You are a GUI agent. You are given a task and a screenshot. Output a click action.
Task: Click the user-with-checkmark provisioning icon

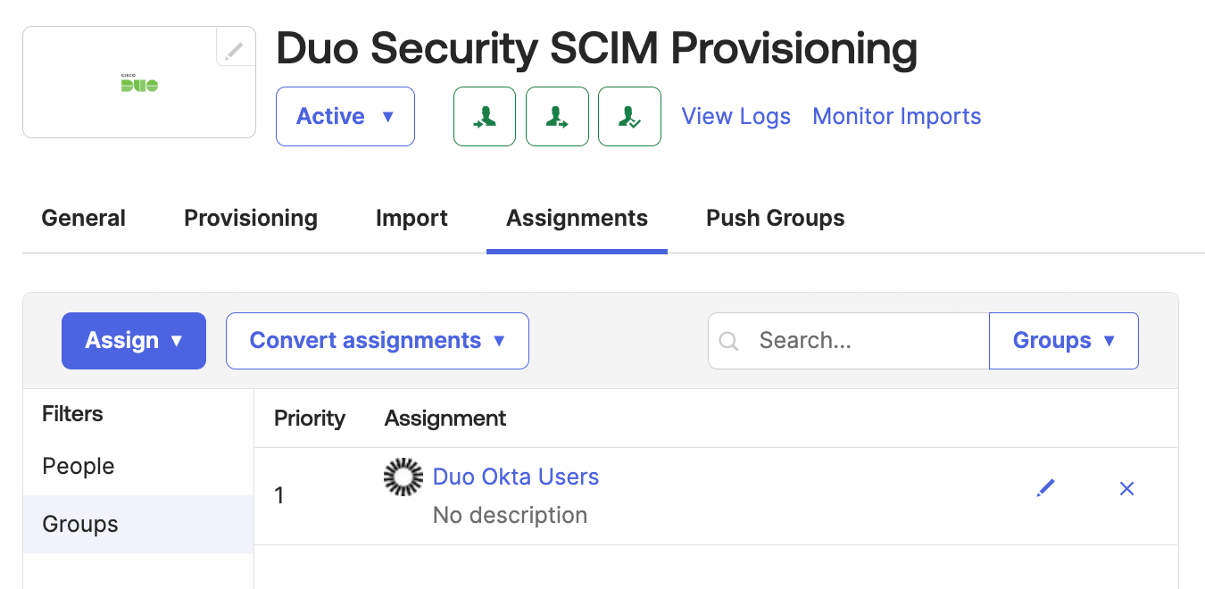click(x=629, y=116)
